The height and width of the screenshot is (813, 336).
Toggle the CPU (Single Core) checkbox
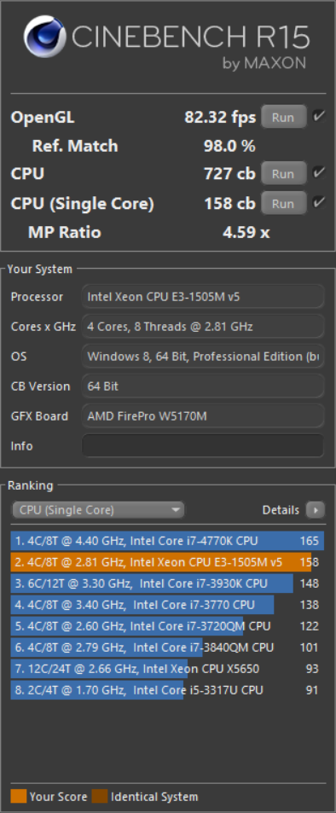pyautogui.click(x=319, y=201)
